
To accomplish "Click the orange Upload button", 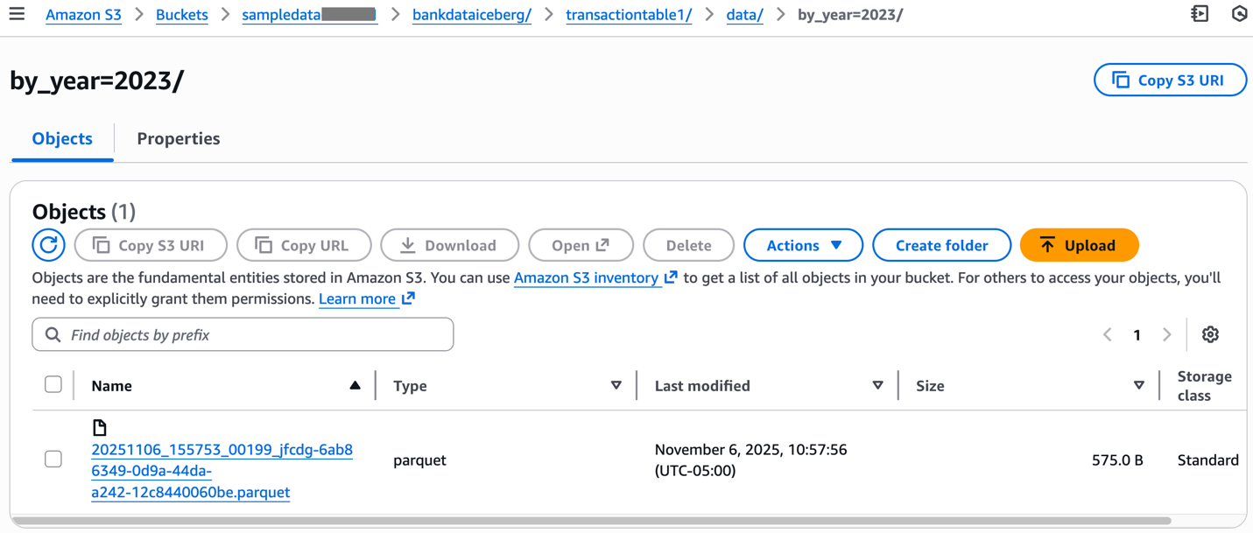I will pos(1079,245).
